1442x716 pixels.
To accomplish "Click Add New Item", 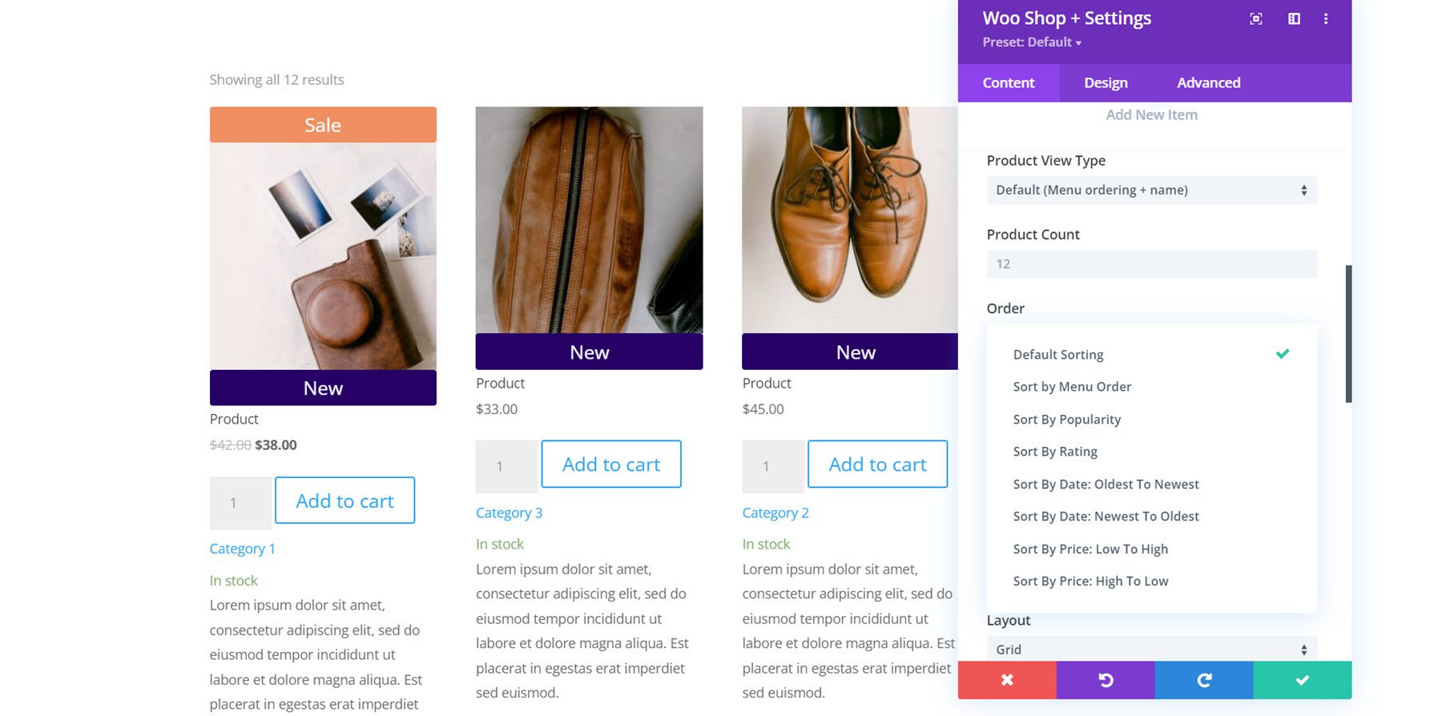I will 1151,115.
